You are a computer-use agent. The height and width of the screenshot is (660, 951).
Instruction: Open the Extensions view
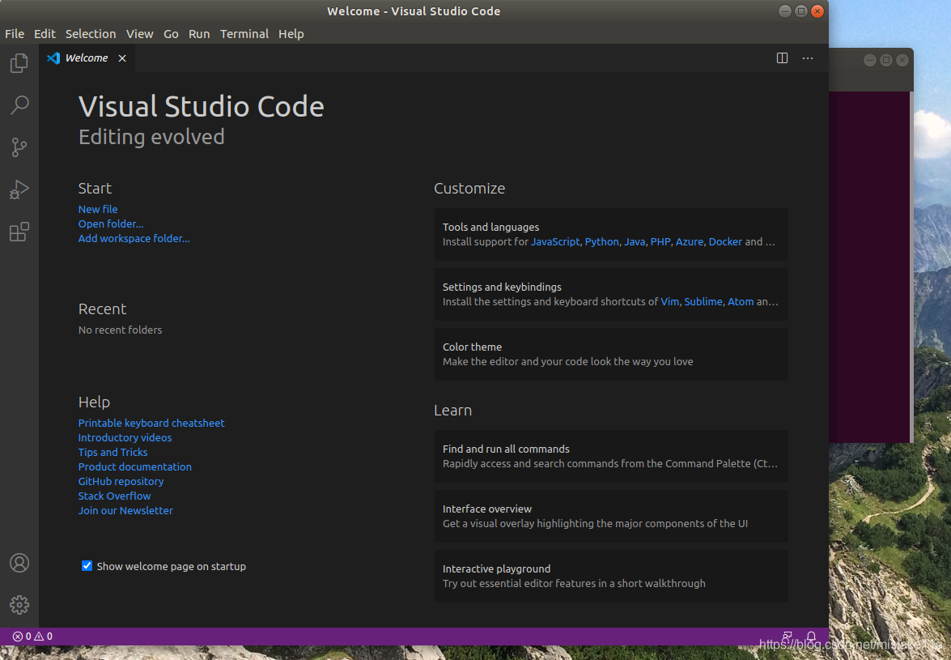click(19, 231)
